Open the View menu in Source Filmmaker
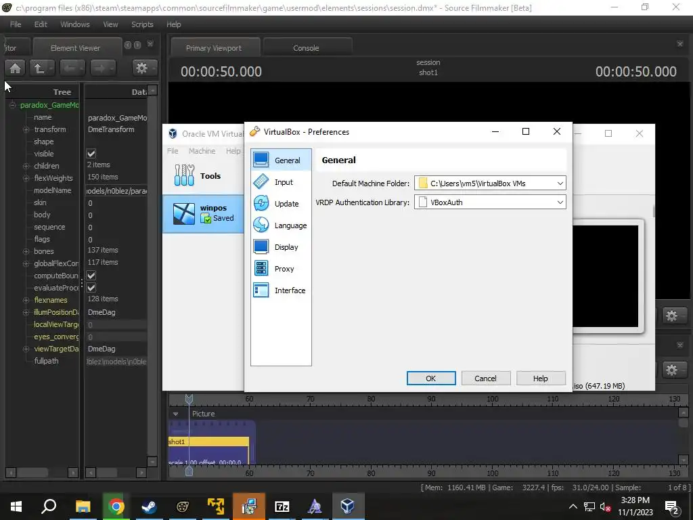The image size is (693, 520). [110, 24]
